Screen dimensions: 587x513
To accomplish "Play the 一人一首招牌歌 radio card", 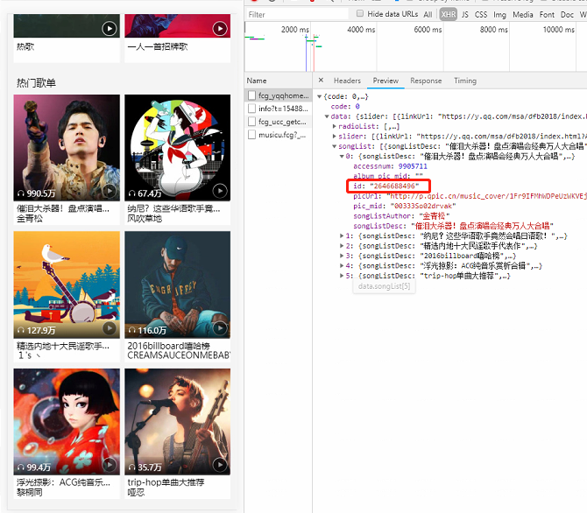I will (220, 28).
